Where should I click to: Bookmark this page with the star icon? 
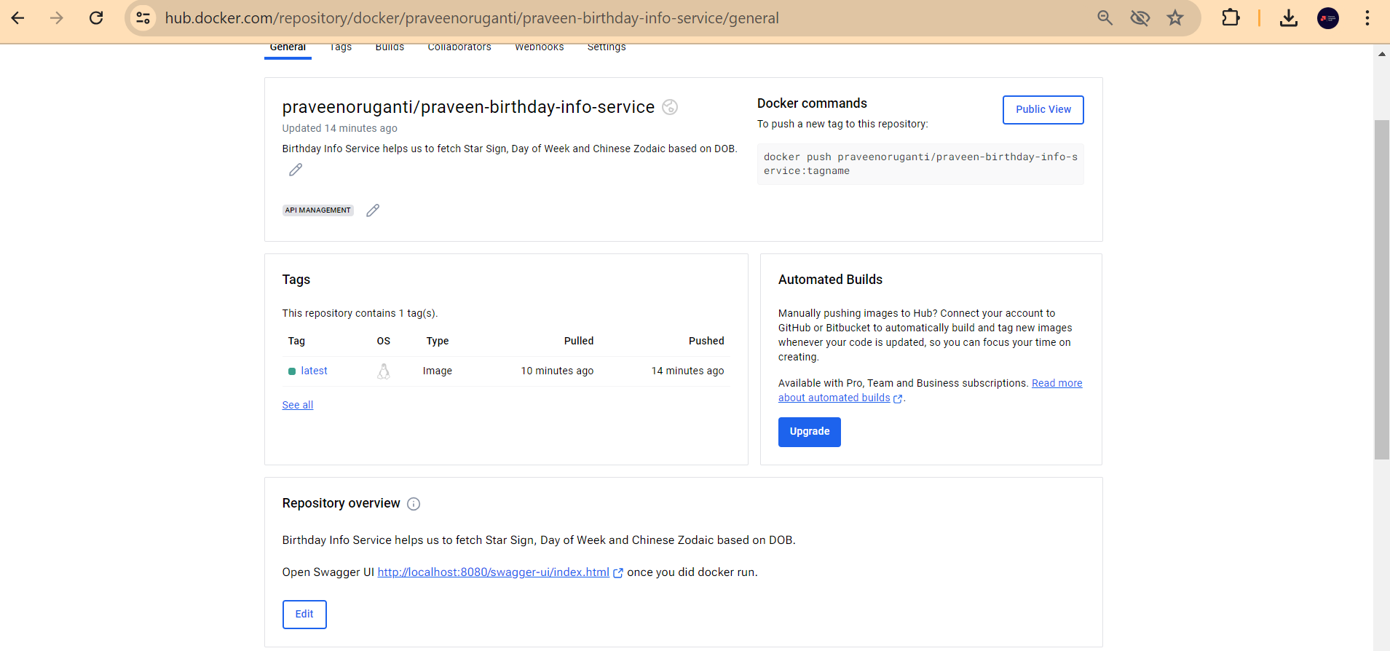[x=1175, y=18]
